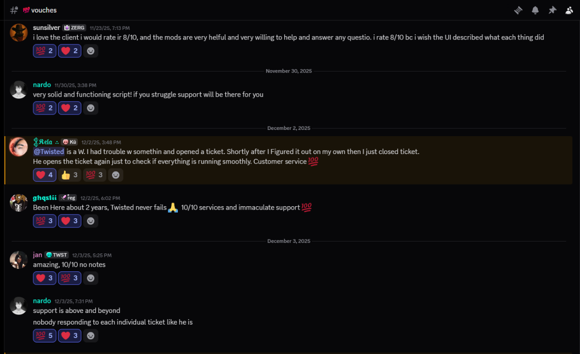Toggle thumbs up reaction on Twisted vouch
The height and width of the screenshot is (354, 580).
click(x=70, y=175)
